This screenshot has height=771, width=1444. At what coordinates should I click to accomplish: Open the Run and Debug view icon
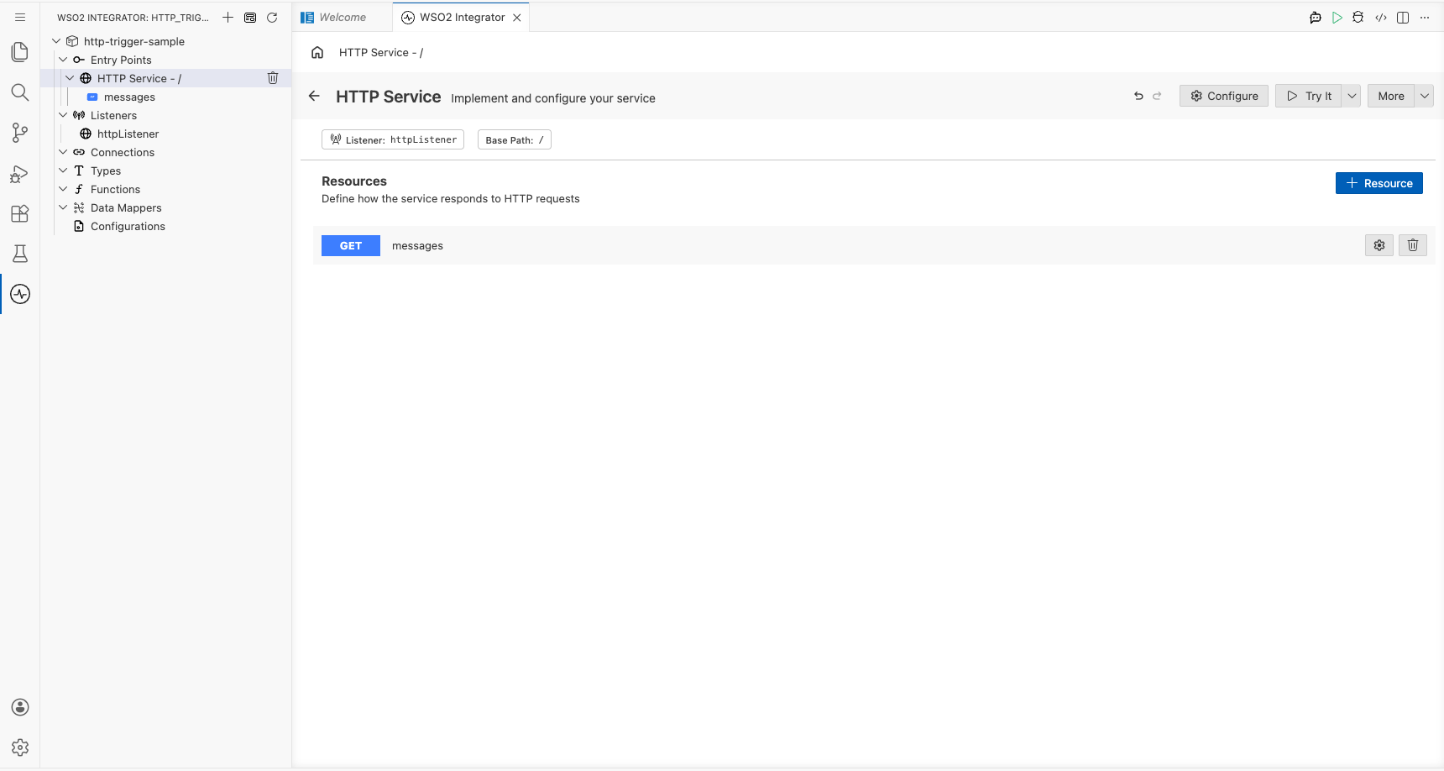tap(20, 173)
